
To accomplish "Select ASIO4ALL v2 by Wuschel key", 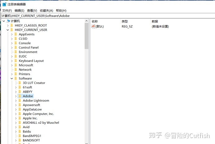I will coord(41,123).
